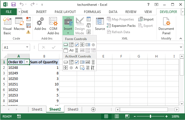This screenshot has width=185, height=120.
Task: Switch to the INSERT tab
Action: [x=41, y=12]
